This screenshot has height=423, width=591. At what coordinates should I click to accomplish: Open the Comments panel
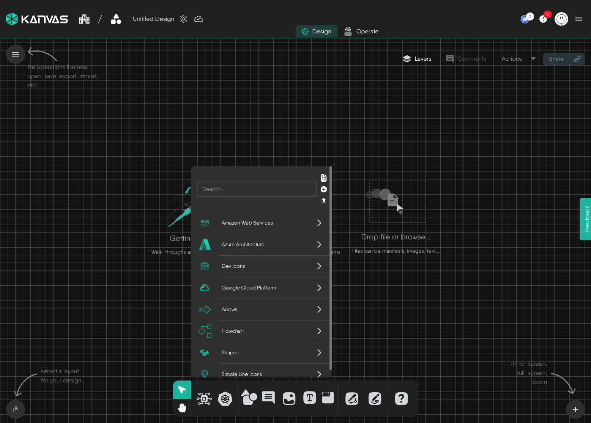tap(466, 59)
